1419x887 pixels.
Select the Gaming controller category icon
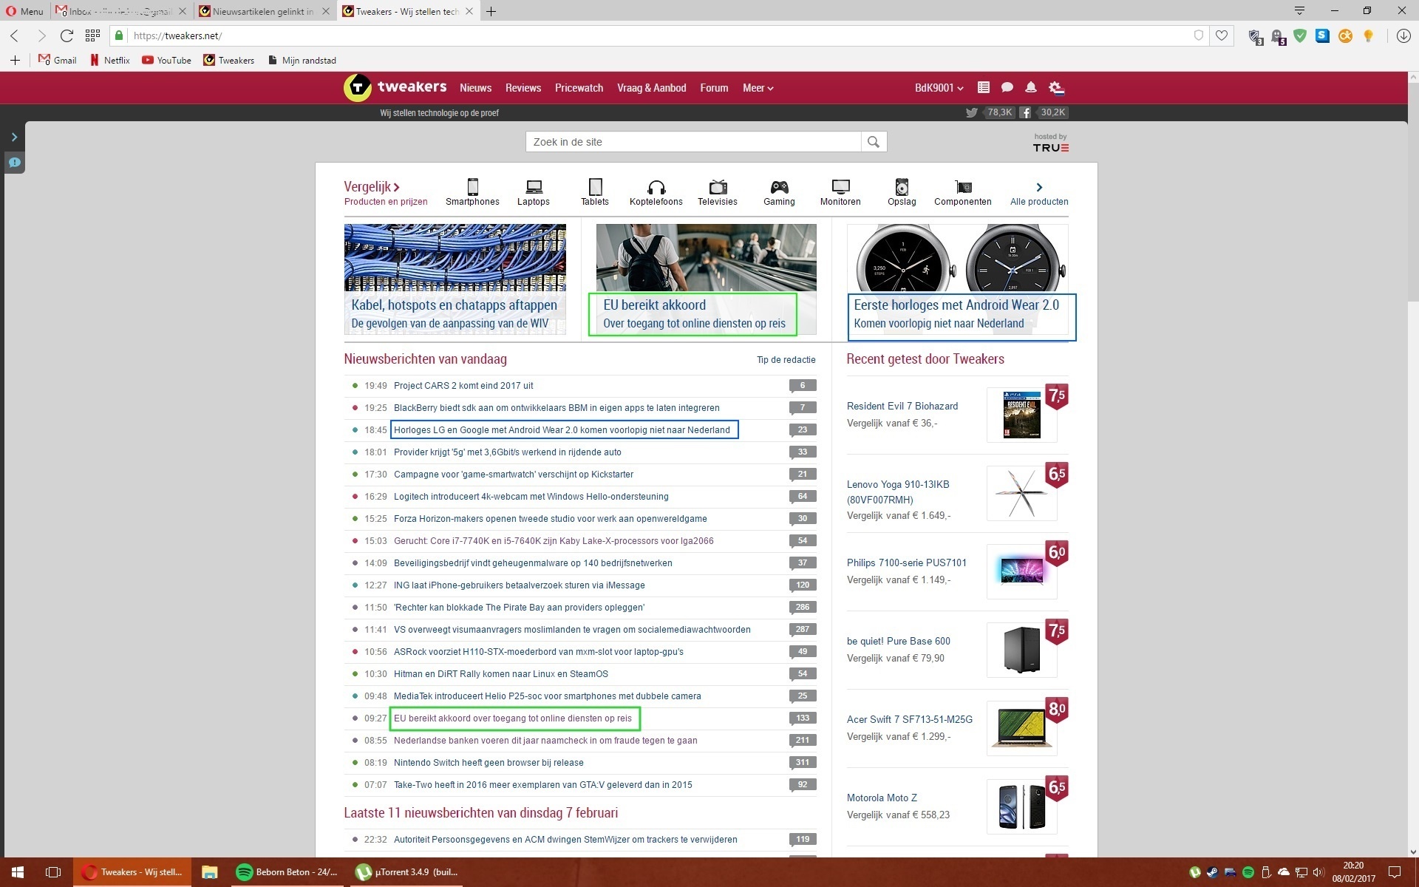pos(779,187)
